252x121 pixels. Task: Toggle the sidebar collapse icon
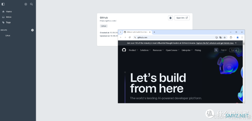pos(3,4)
